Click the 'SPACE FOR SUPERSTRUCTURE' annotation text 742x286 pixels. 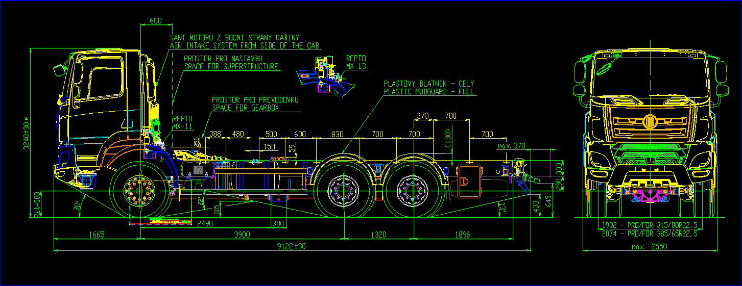[x=231, y=67]
